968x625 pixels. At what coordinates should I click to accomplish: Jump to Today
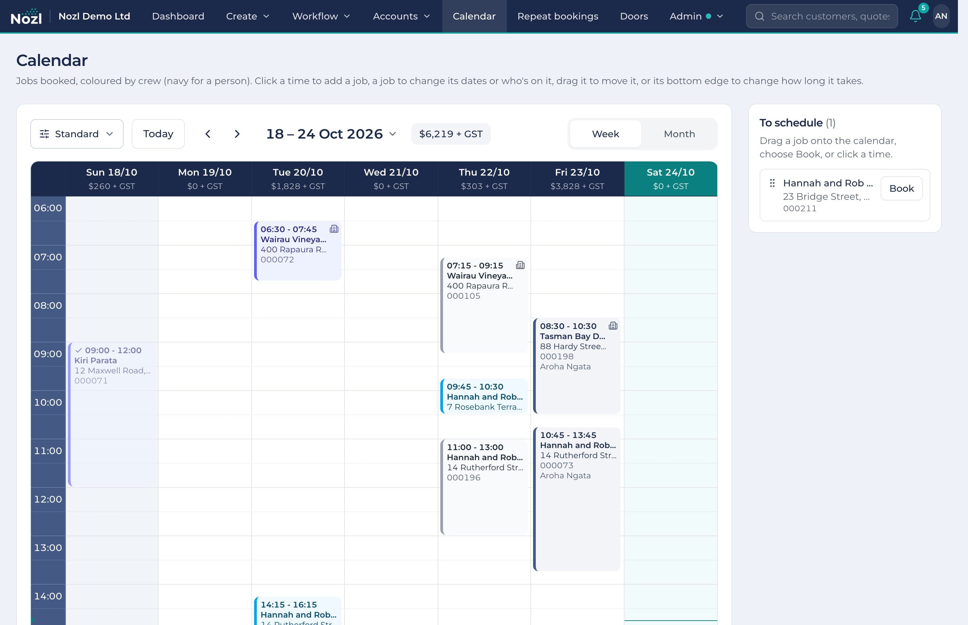(158, 134)
